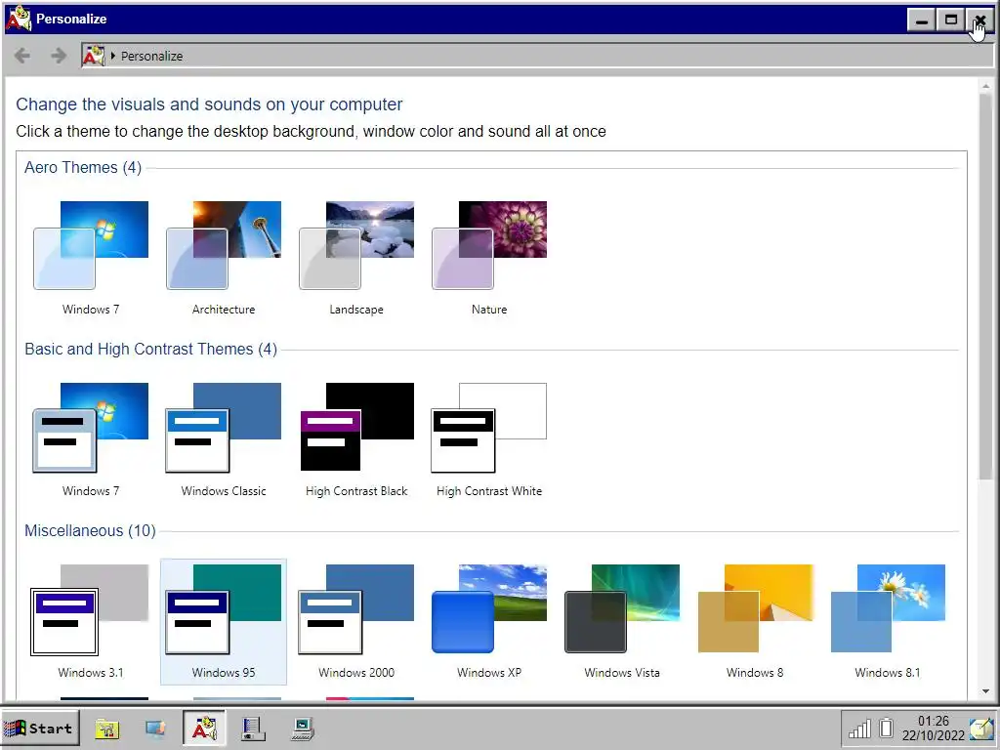The width and height of the screenshot is (1000, 750).
Task: Choose the Windows 95 theme
Action: (x=224, y=622)
